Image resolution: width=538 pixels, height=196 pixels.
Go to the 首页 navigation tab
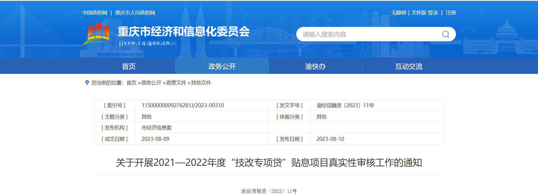point(129,66)
